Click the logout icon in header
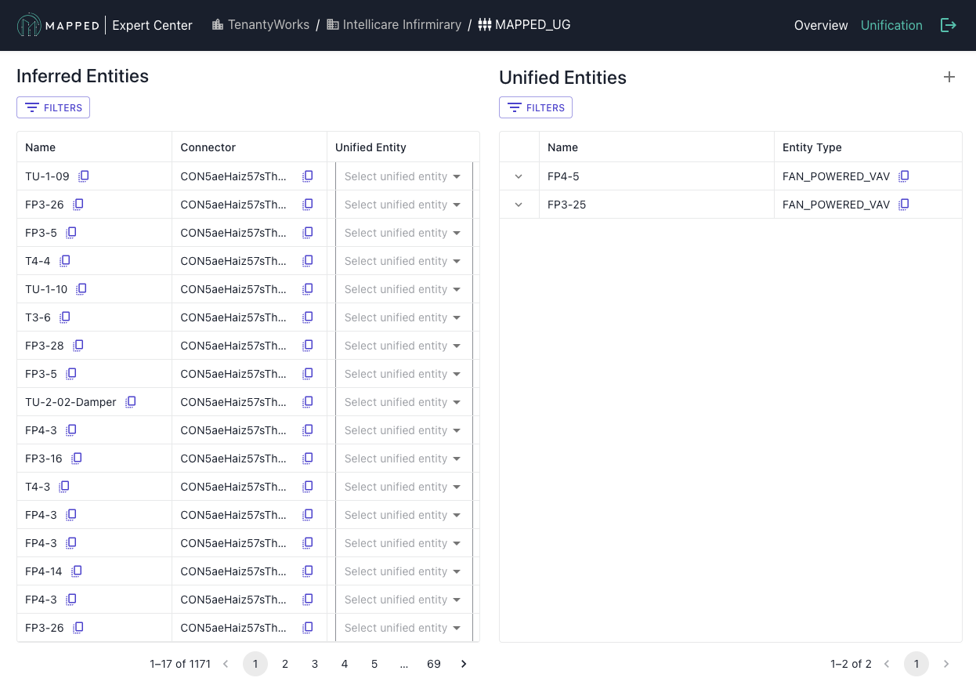976x685 pixels. coord(949,25)
